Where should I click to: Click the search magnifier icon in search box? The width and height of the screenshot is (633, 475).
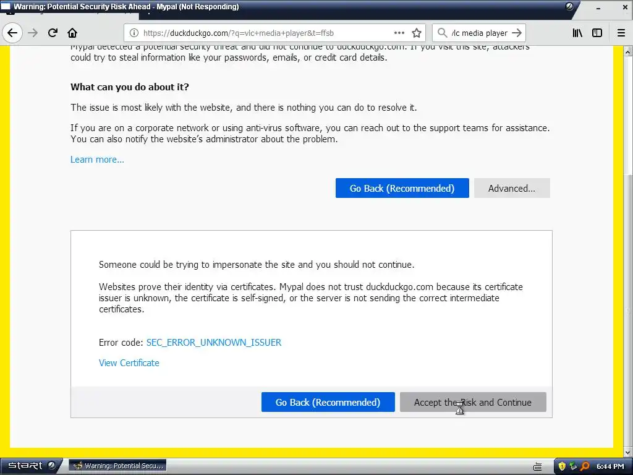point(442,33)
